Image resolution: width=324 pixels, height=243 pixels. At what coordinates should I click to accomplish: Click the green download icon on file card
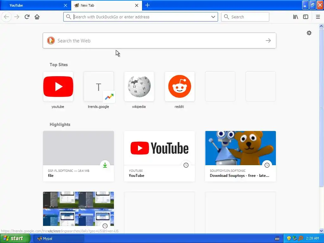[x=105, y=165]
